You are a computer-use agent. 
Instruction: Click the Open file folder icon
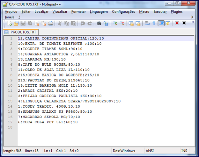click(x=16, y=23)
